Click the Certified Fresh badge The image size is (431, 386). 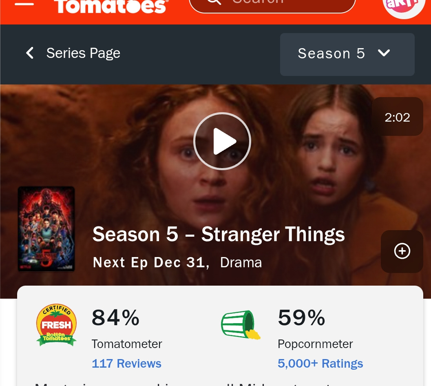tap(56, 325)
